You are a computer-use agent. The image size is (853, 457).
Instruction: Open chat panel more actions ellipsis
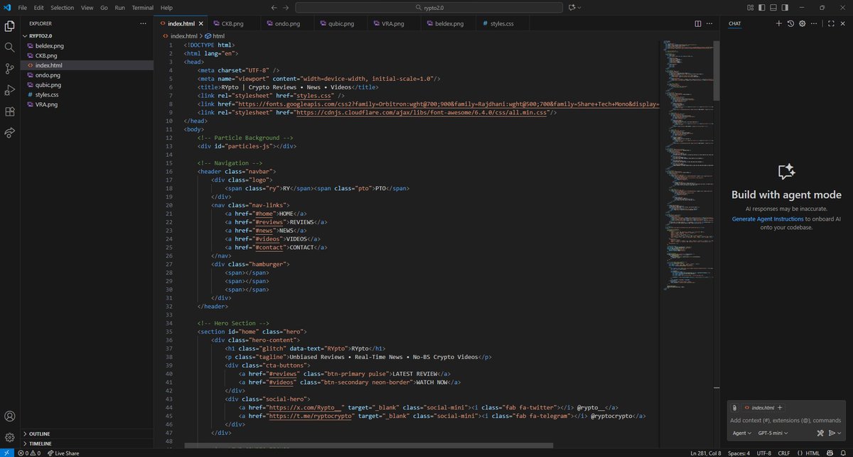815,23
